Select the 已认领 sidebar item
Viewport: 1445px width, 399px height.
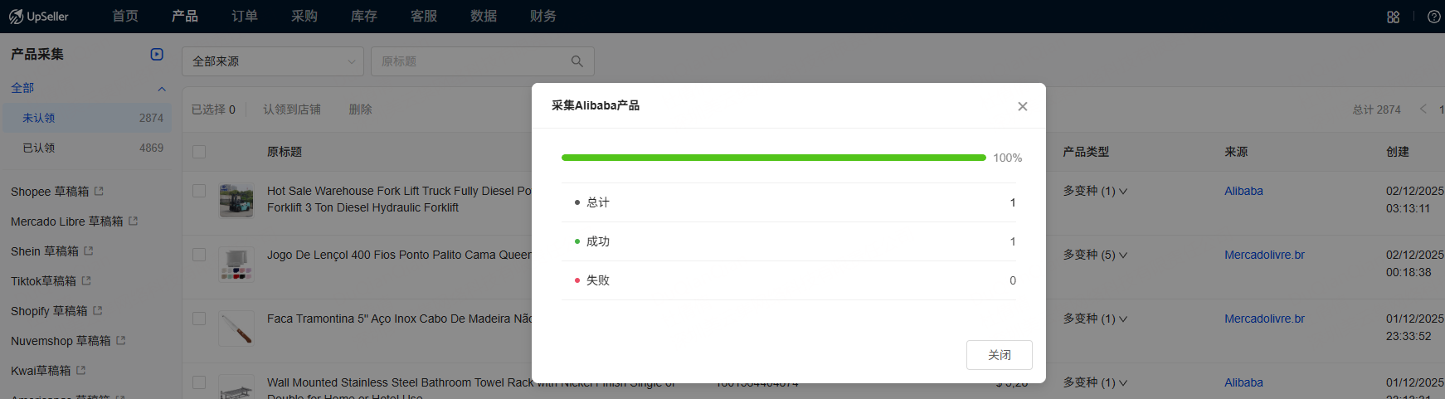(x=39, y=148)
